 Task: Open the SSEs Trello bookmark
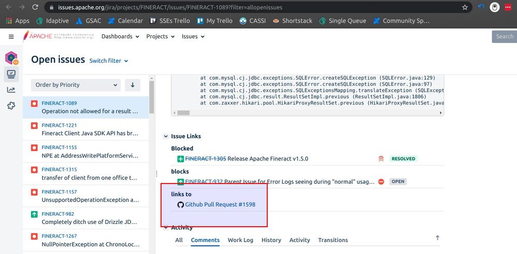(x=170, y=21)
